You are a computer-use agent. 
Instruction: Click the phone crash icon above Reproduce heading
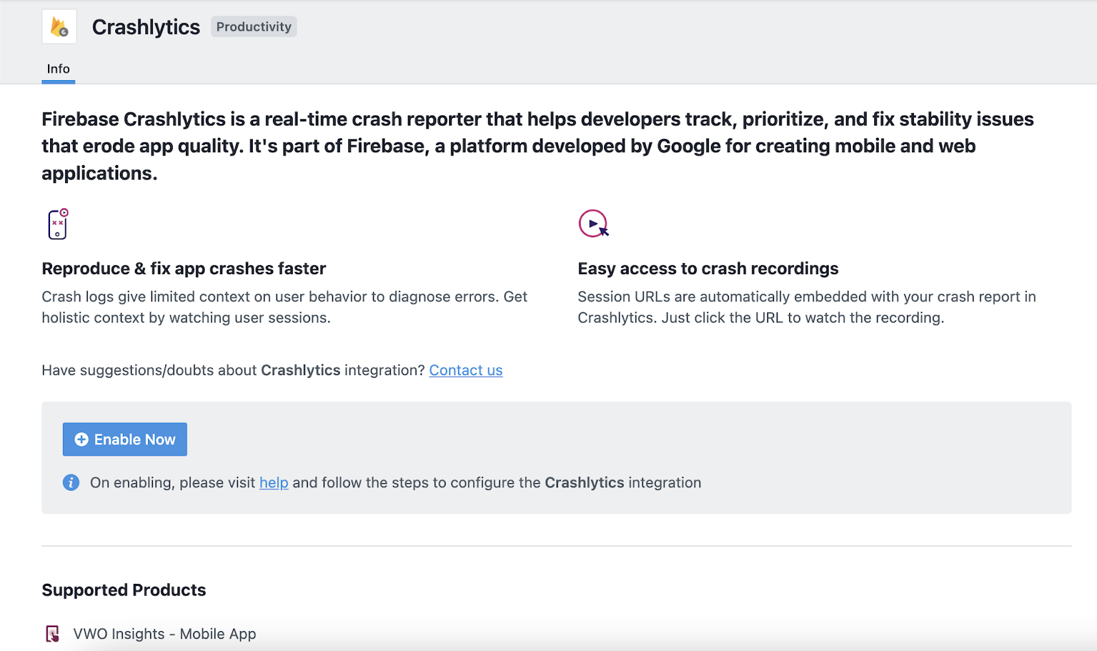click(58, 224)
